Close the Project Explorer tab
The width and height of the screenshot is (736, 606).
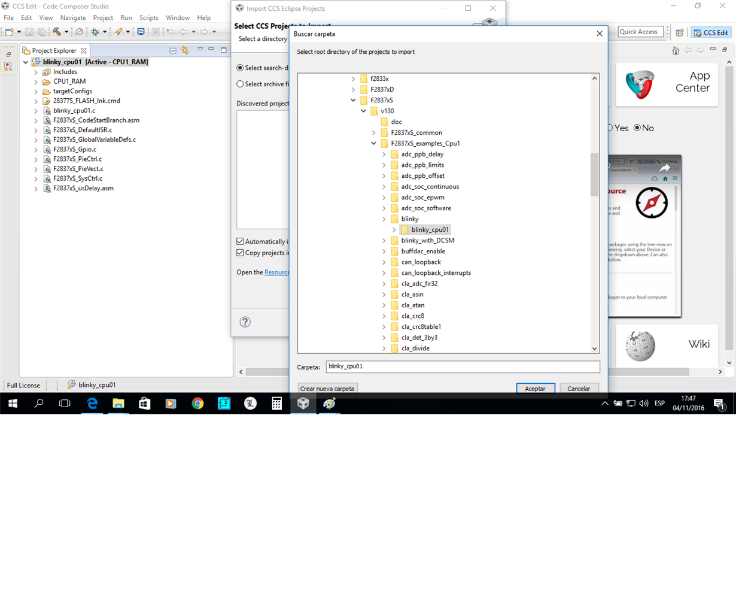tap(84, 51)
